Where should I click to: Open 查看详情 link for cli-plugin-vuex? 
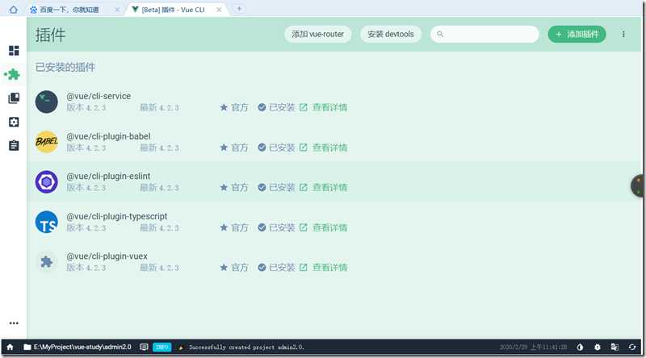point(324,268)
